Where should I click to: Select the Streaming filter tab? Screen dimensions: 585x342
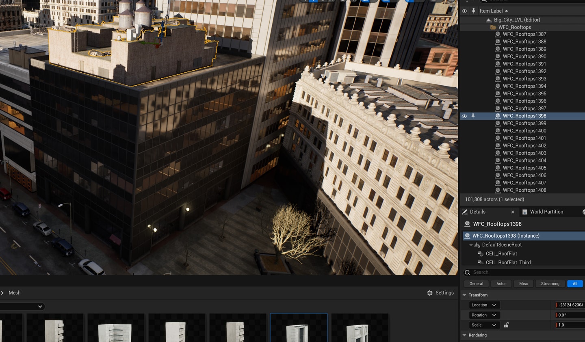pyautogui.click(x=550, y=284)
